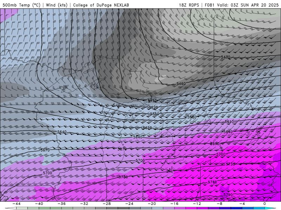Viewport: 281px width, 210px height.
Task: Click the -32 colorbar tick label
Action: point(84,204)
